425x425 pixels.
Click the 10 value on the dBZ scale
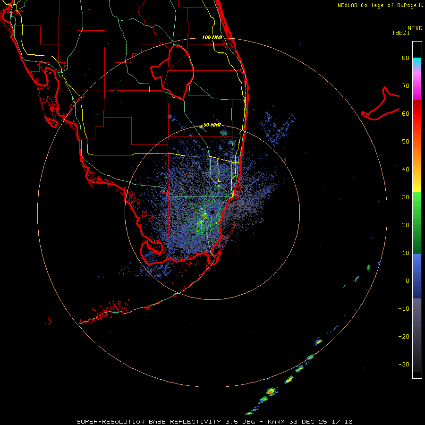406,253
